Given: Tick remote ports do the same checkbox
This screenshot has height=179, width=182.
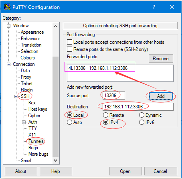Looking at the screenshot, I should click(x=69, y=49).
